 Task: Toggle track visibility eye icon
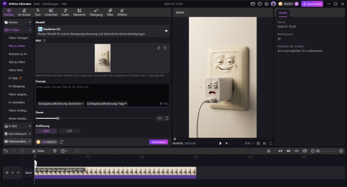[x=13, y=173]
